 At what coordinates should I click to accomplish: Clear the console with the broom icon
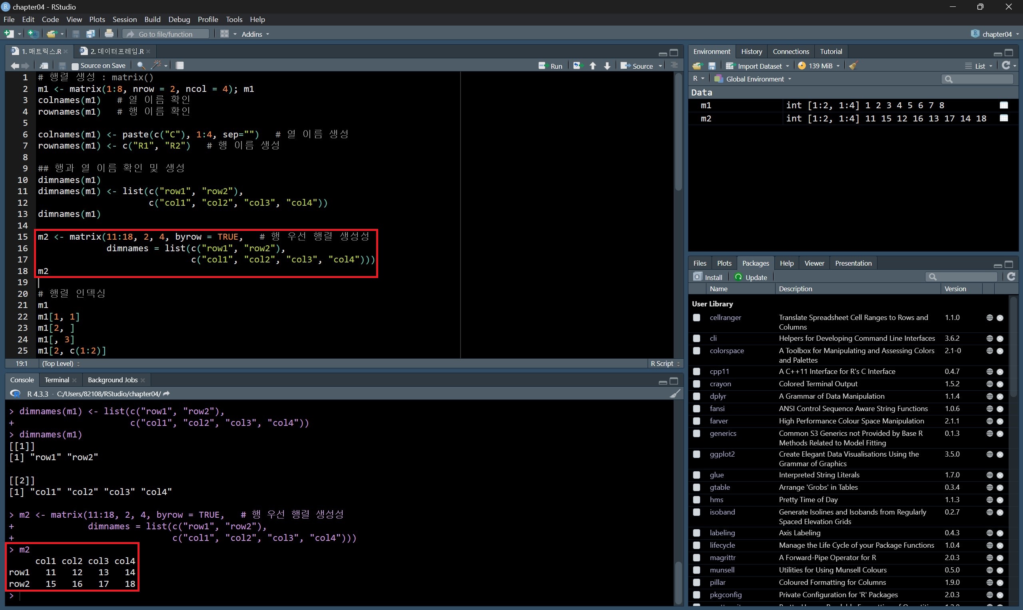[674, 394]
